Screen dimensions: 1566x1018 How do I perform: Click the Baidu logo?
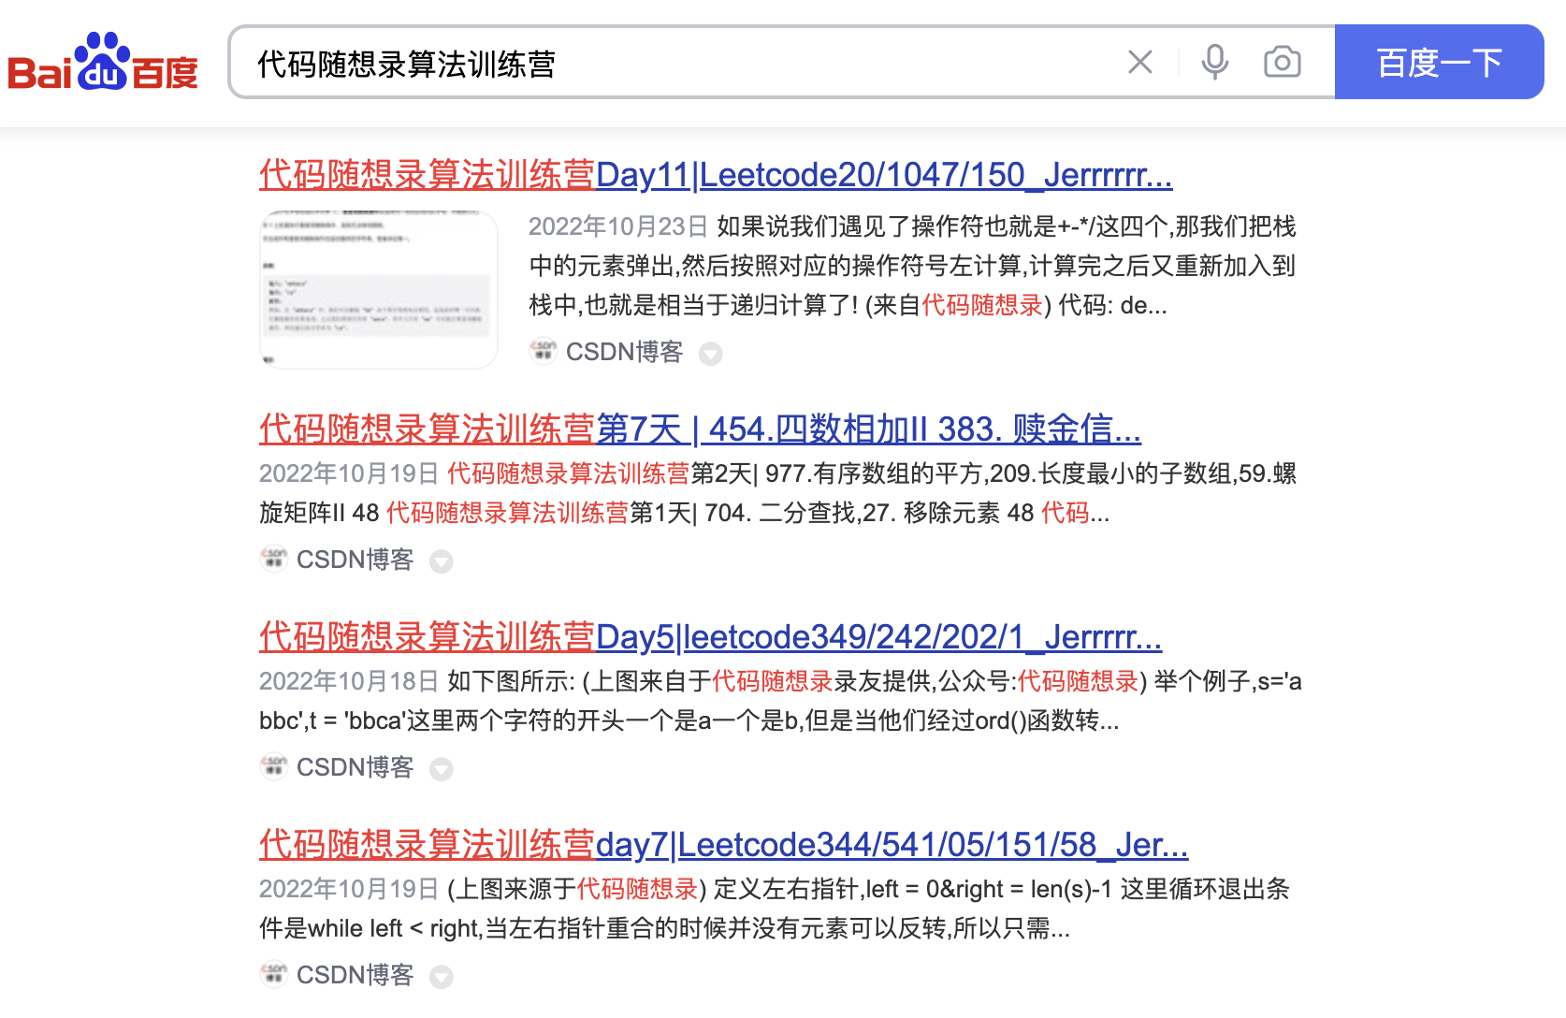tap(103, 62)
